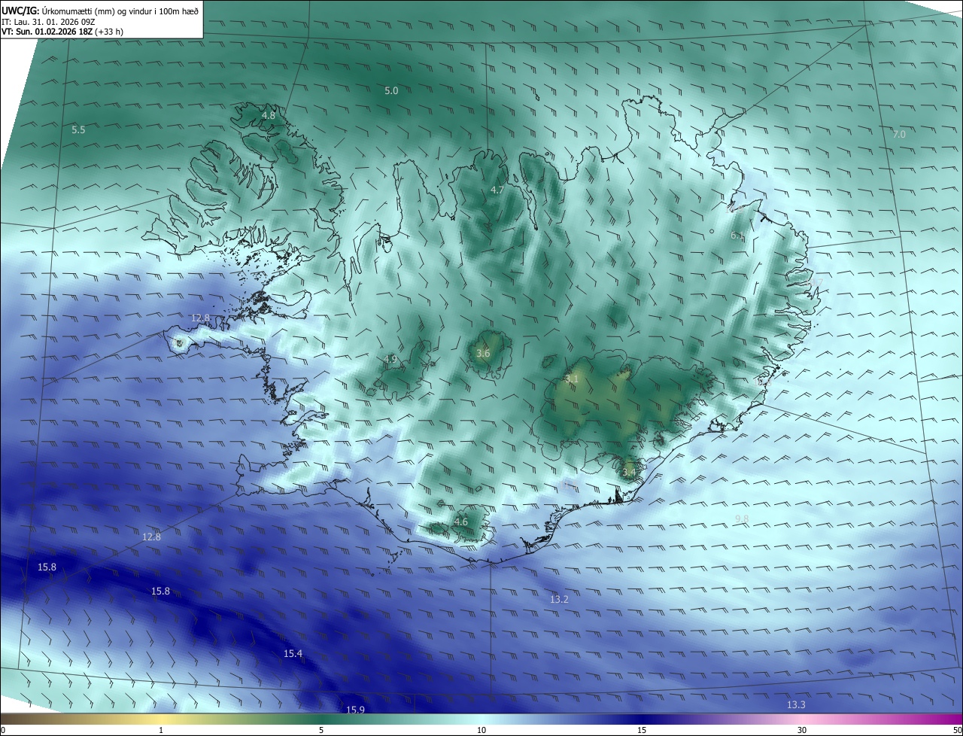The width and height of the screenshot is (963, 736).
Task: Click the 4.8 value over the Westfjords
Action: (269, 116)
